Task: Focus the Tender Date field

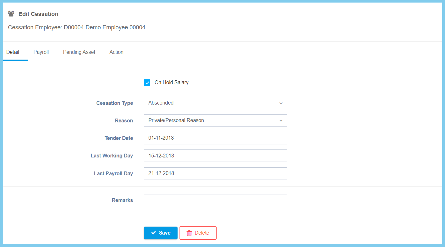Action: point(215,138)
